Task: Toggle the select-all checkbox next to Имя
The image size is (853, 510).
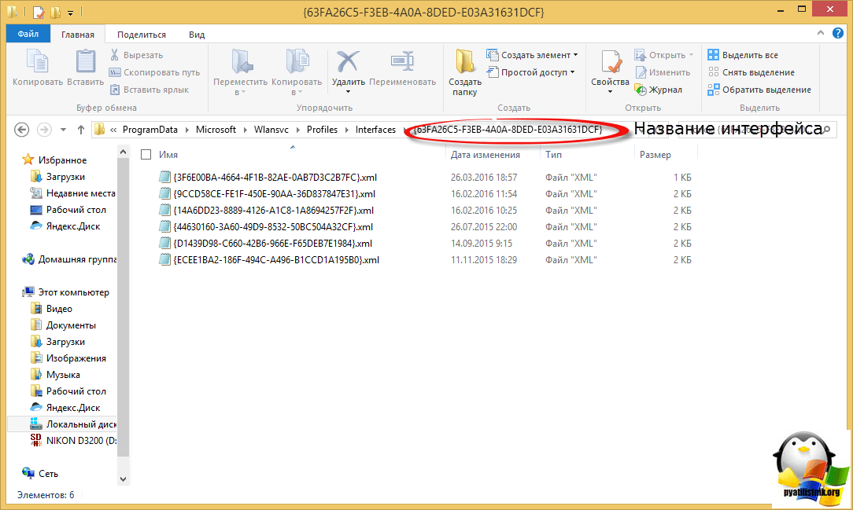Action: point(146,155)
